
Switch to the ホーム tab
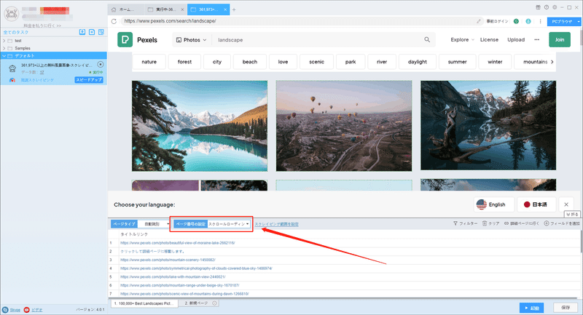coord(126,9)
